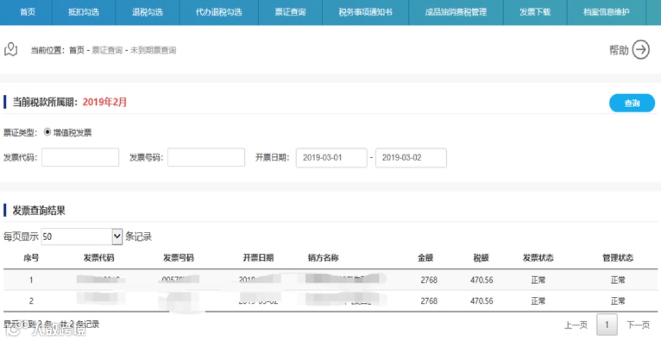Image resolution: width=661 pixels, height=341 pixels.
Task: Click the 票证查询 breadcrumb link
Action: pyautogui.click(x=107, y=50)
